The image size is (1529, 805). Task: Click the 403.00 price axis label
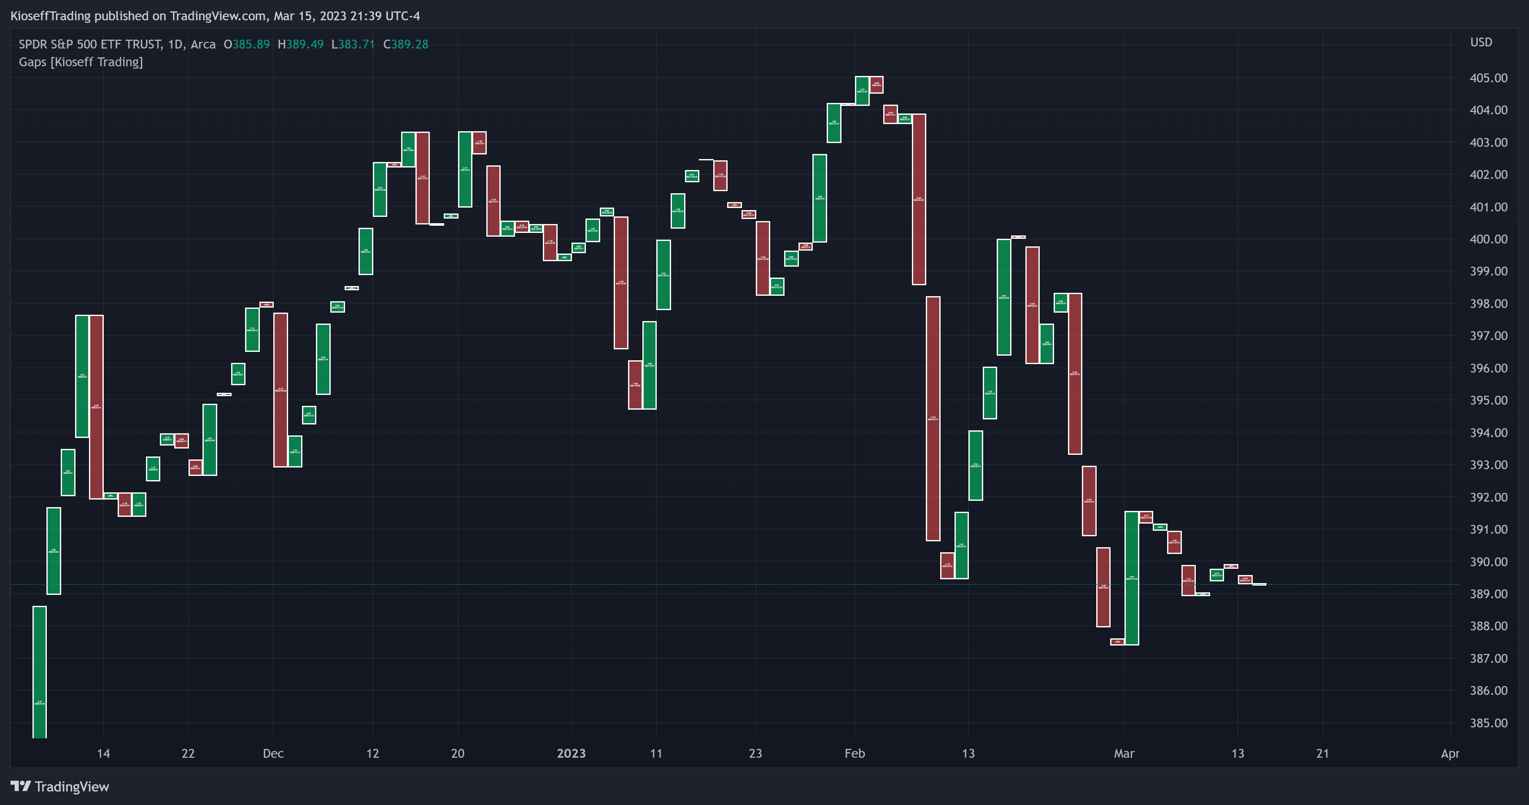click(1488, 143)
